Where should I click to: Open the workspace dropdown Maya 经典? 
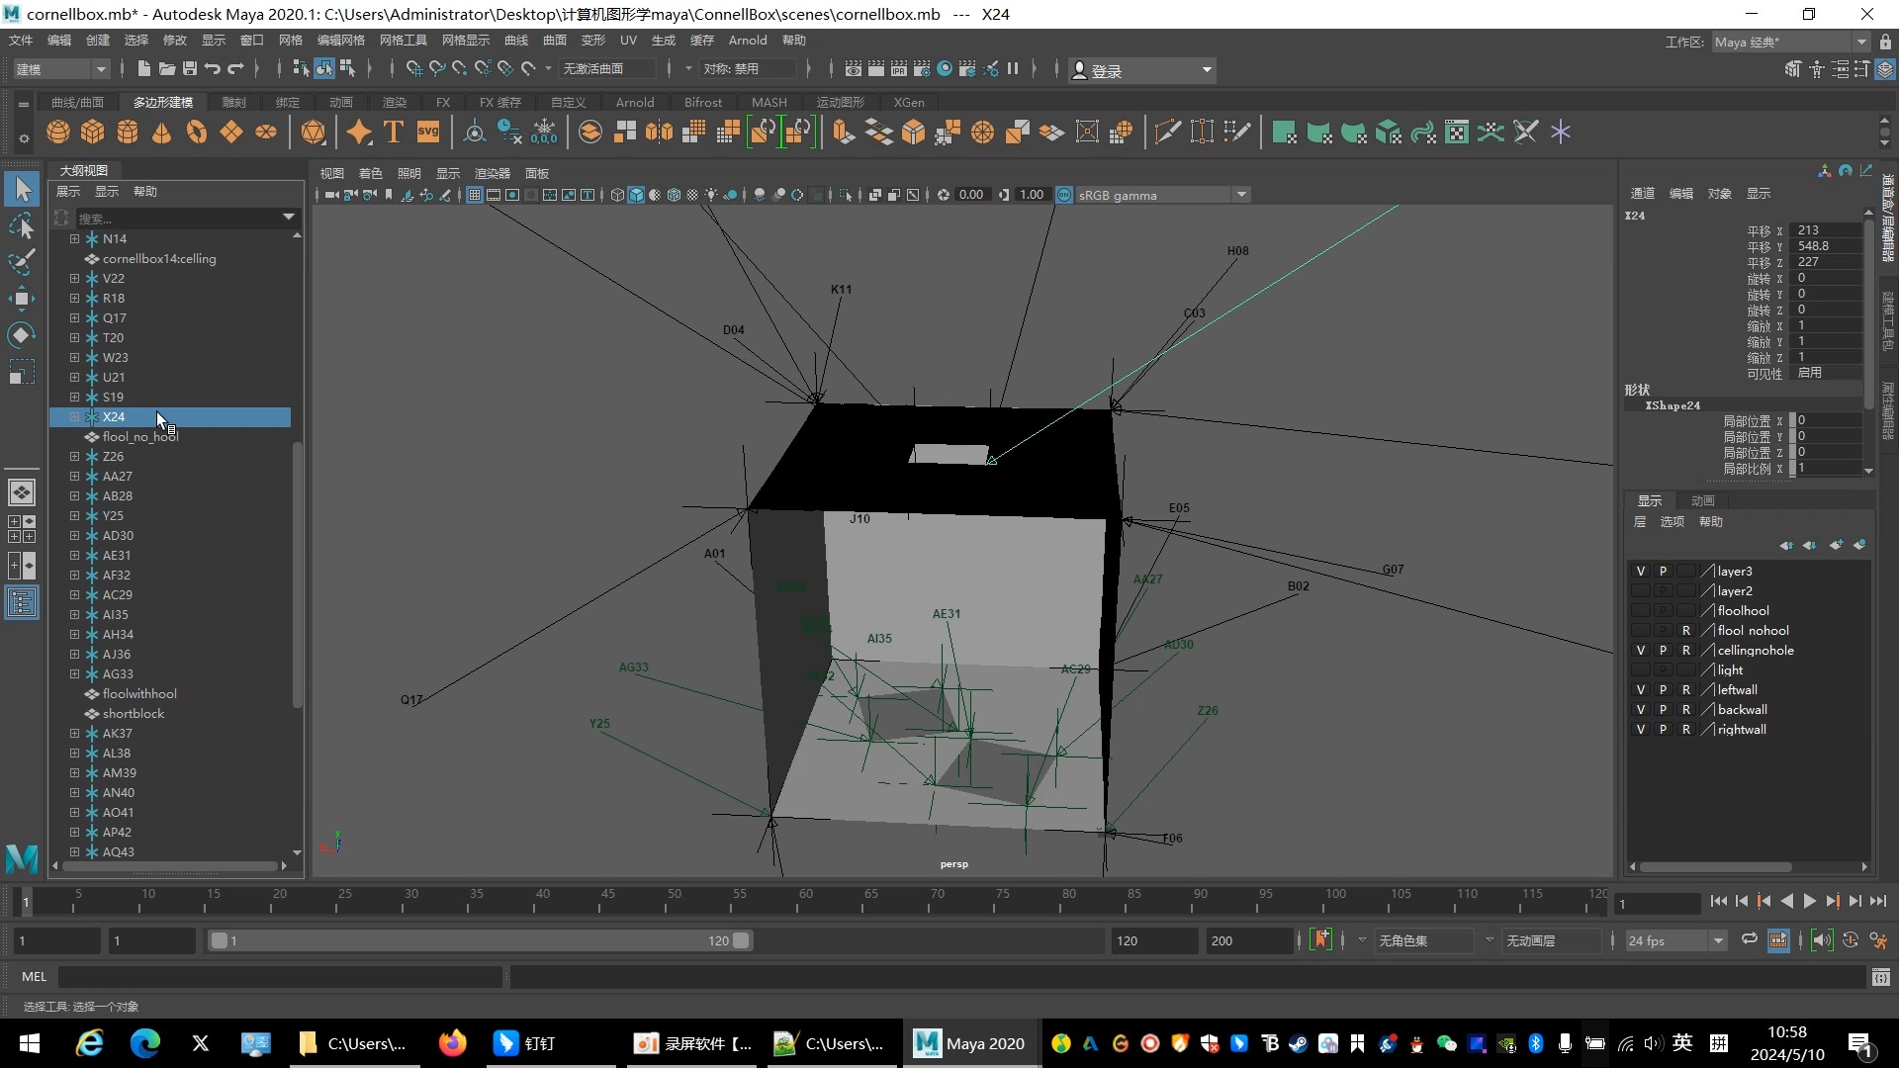click(1790, 42)
